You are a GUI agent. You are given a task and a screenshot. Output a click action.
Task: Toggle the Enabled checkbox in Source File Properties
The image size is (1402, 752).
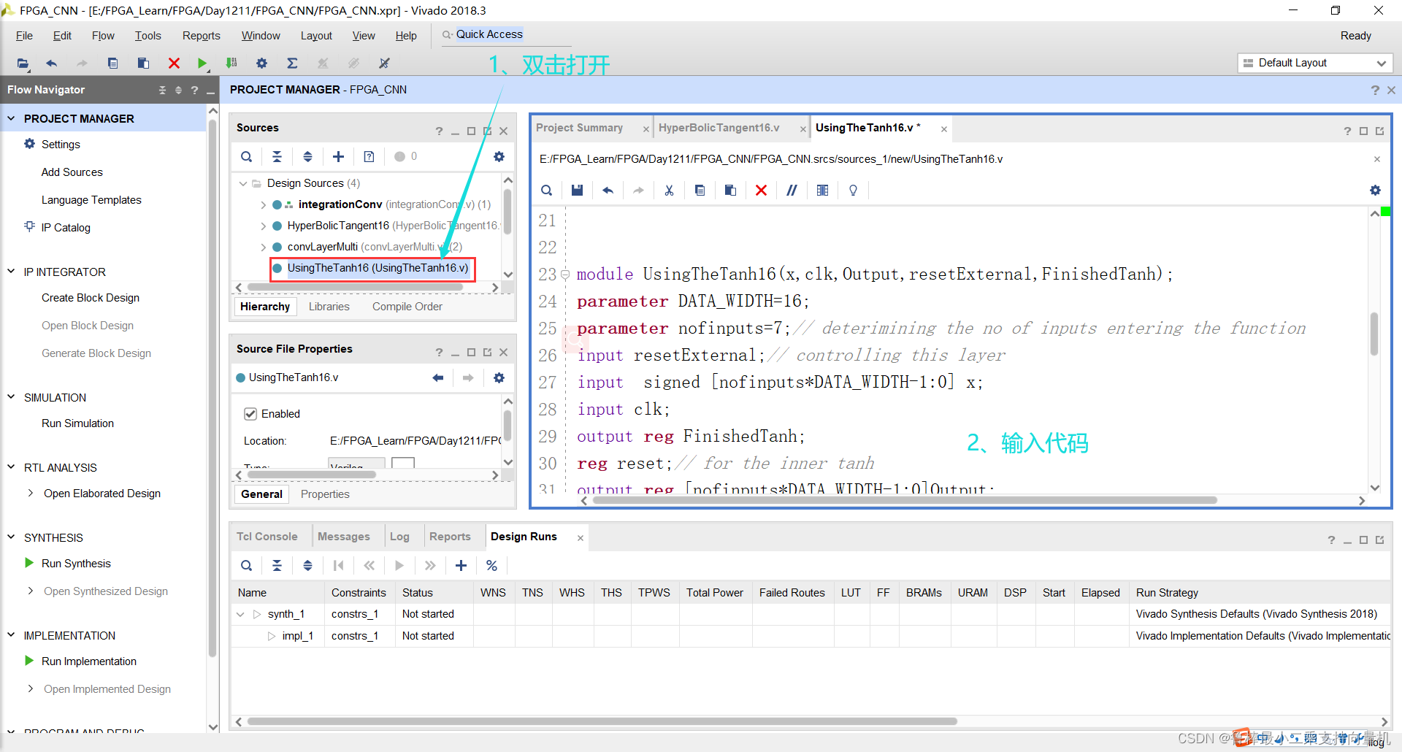tap(250, 414)
